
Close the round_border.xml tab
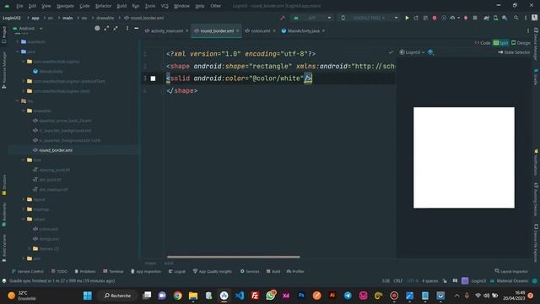tap(238, 30)
